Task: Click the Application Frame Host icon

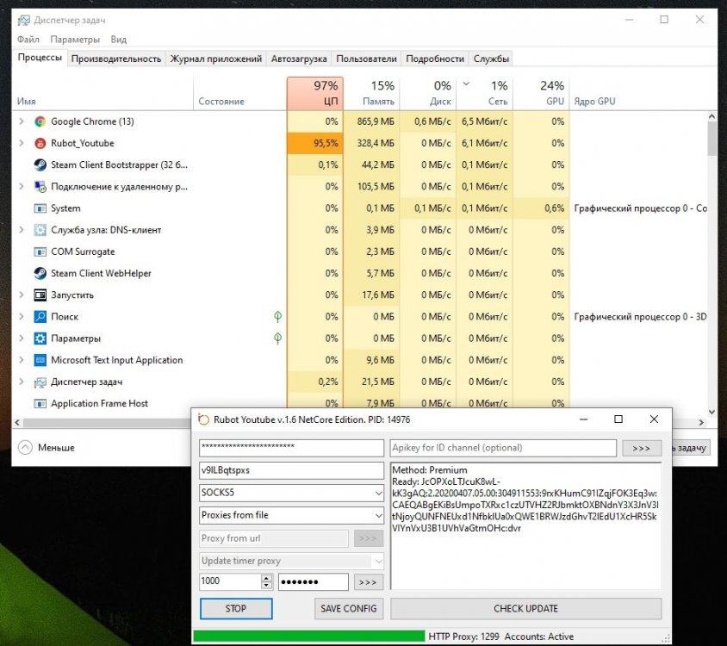Action: click(40, 403)
